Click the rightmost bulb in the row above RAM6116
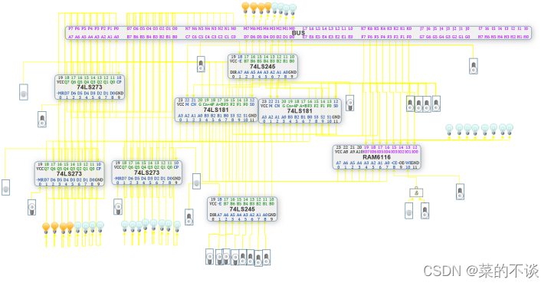This screenshot has width=551, height=286. point(510,129)
